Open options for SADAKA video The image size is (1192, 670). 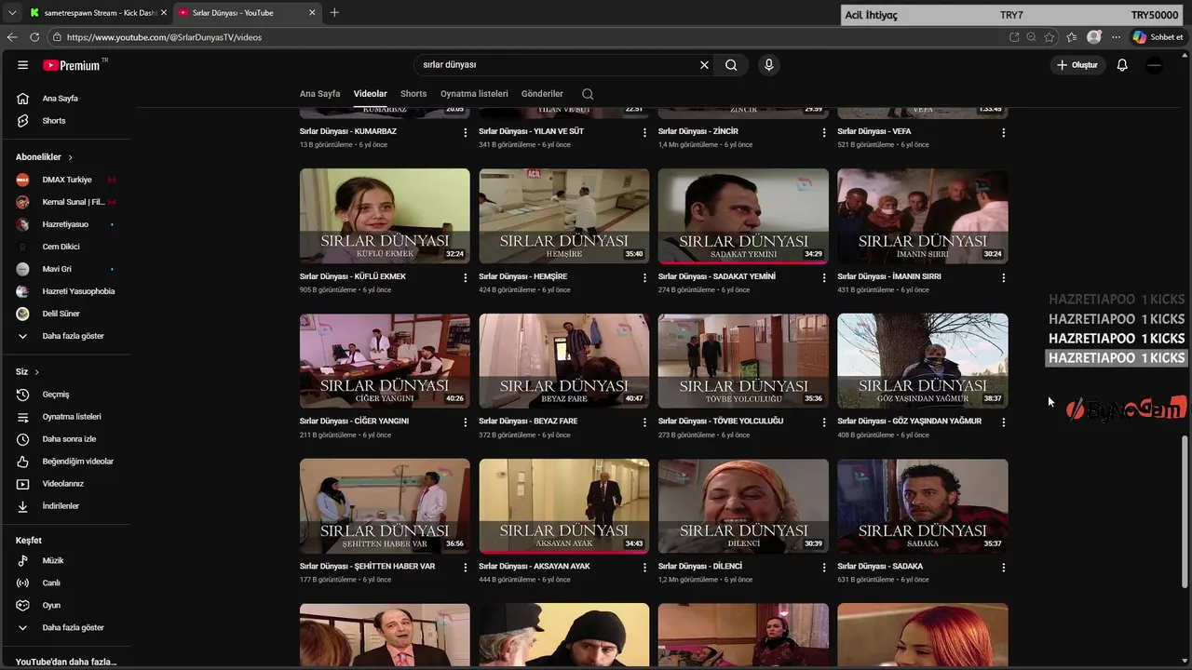point(1003,568)
